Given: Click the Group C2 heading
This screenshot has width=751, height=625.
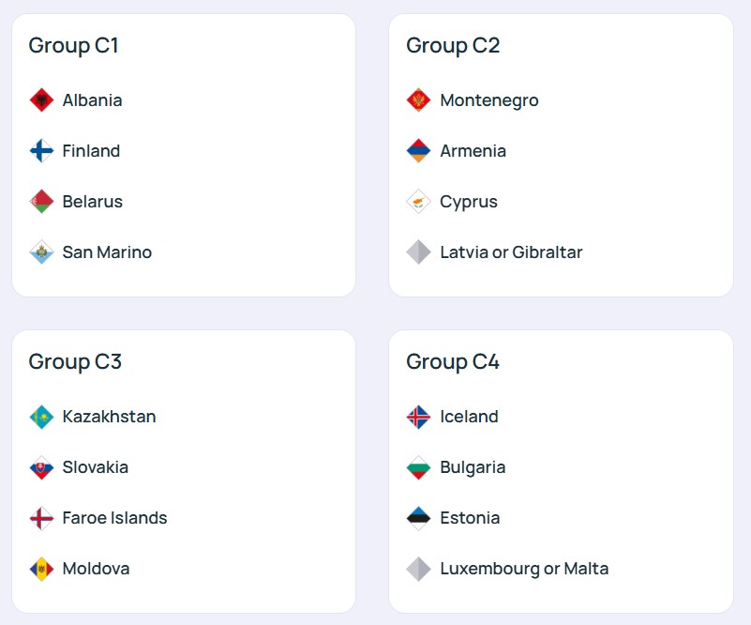Looking at the screenshot, I should point(453,45).
